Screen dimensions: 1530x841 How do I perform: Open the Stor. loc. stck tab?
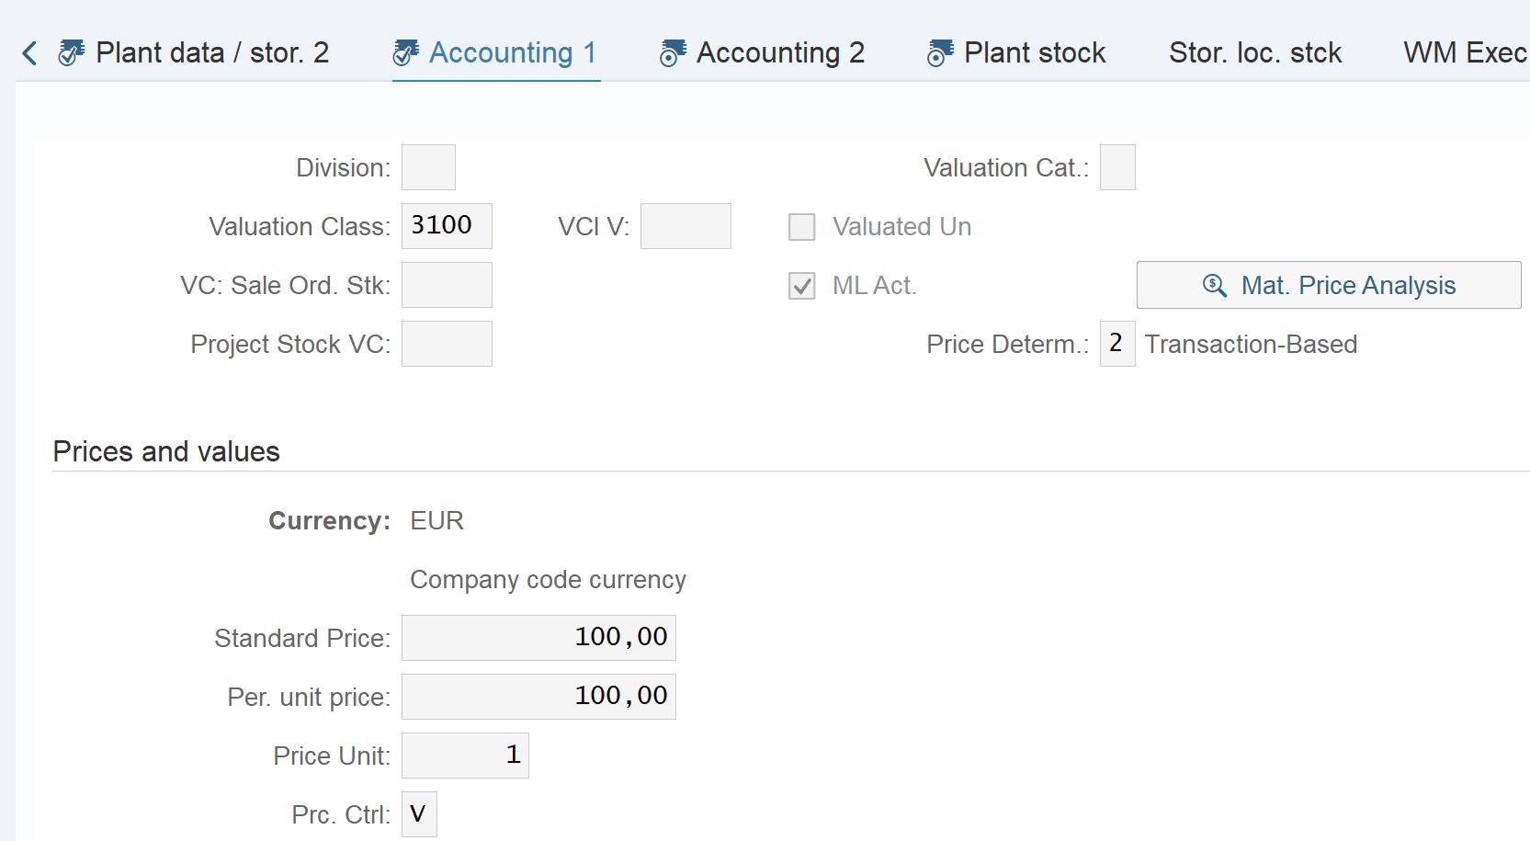[x=1255, y=53]
